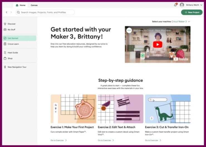Go forward with the right arrow
Image resolution: width=206 pixels, height=147 pixels.
(11, 12)
